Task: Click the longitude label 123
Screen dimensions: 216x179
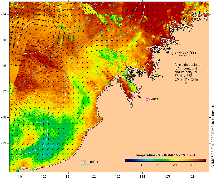Action: [x=118, y=176]
